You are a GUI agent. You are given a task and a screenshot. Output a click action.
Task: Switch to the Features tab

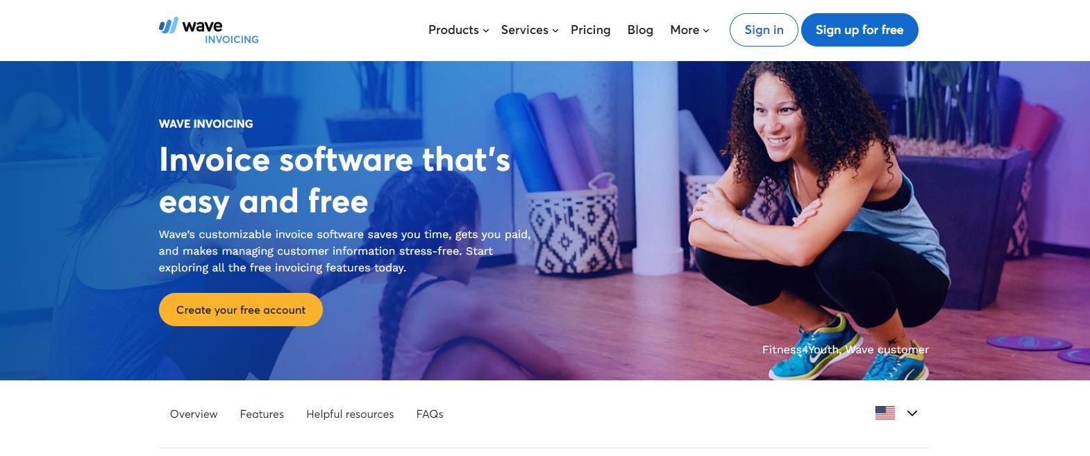[x=262, y=414]
